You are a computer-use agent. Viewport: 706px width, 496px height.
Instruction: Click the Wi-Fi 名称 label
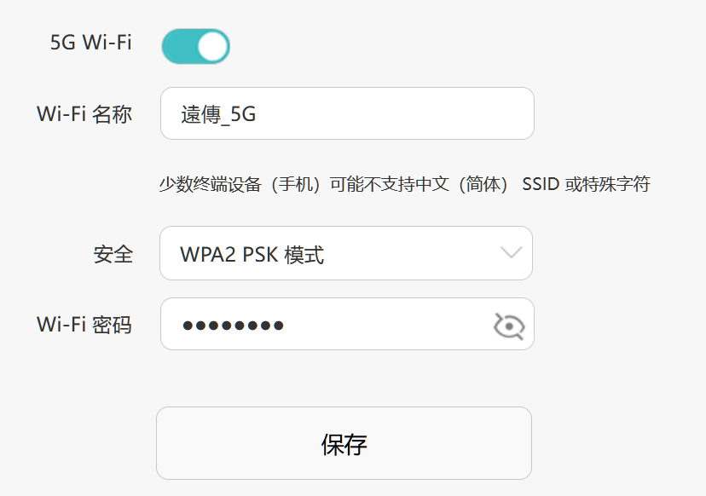point(84,113)
